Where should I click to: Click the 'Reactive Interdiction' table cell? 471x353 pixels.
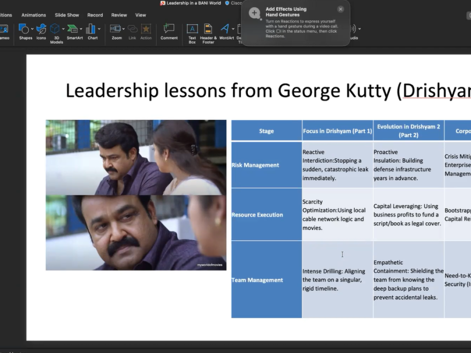[337, 165]
